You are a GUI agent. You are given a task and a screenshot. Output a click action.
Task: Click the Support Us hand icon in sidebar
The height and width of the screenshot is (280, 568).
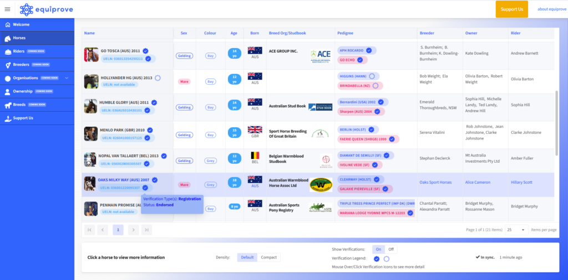8,118
